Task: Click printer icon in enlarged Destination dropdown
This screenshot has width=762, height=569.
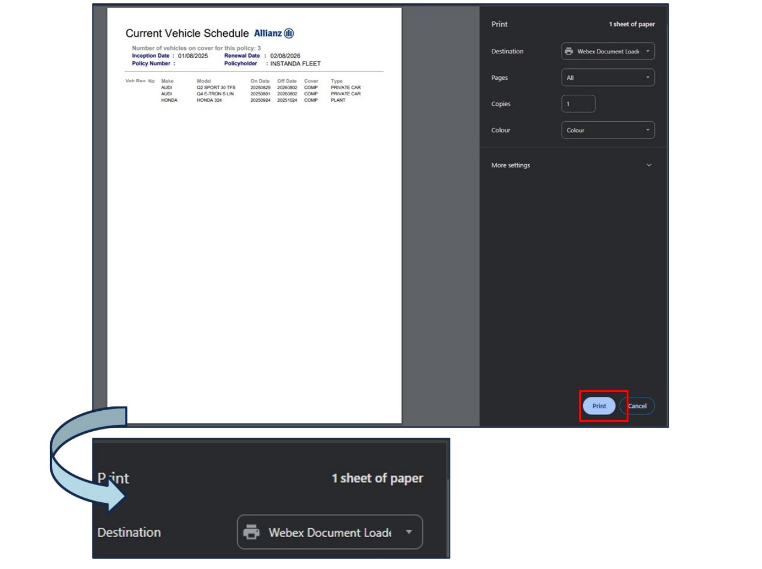Action: [251, 532]
